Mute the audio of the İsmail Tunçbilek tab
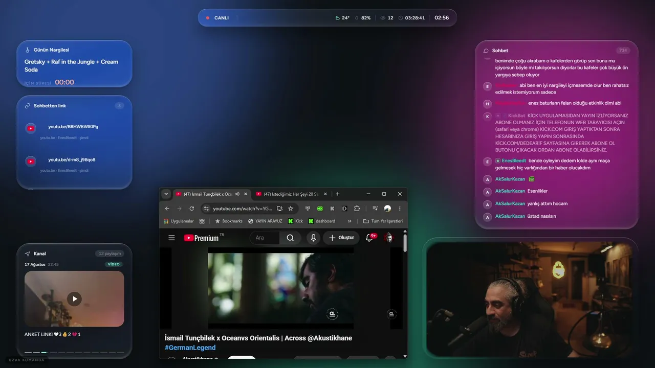655x368 pixels. point(237,194)
